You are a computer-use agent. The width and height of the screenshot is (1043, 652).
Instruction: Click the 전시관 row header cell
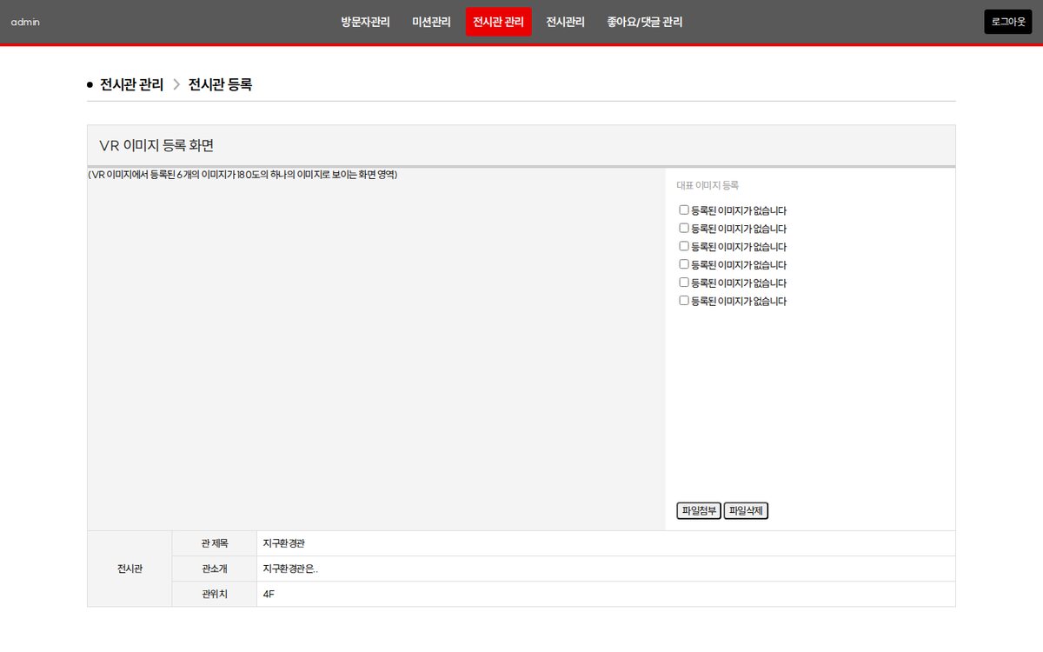[x=130, y=569]
